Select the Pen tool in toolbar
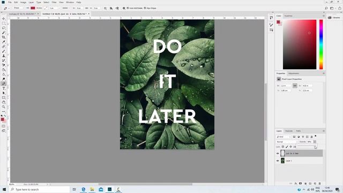Viewport: 343px width, 193px height. 4,84
